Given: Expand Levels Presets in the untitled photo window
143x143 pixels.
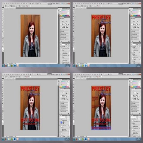Looking at the screenshot, I should coord(64,30).
